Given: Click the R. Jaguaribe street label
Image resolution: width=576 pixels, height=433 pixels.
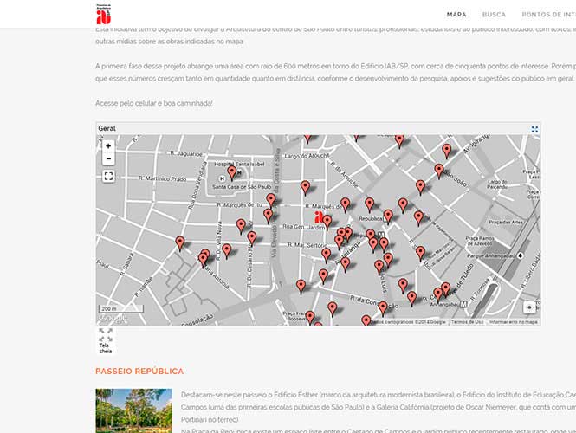Looking at the screenshot, I should 186,154.
